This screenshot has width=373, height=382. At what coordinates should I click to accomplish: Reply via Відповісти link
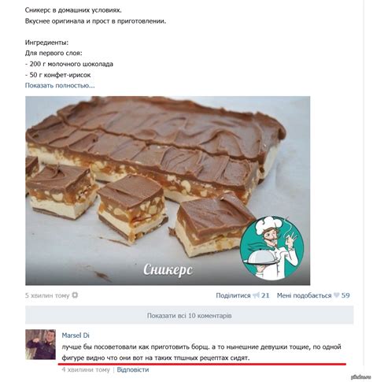click(133, 369)
